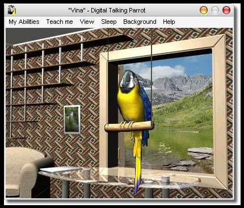
Task: Open the My Abilities menu
Action: tap(24, 22)
